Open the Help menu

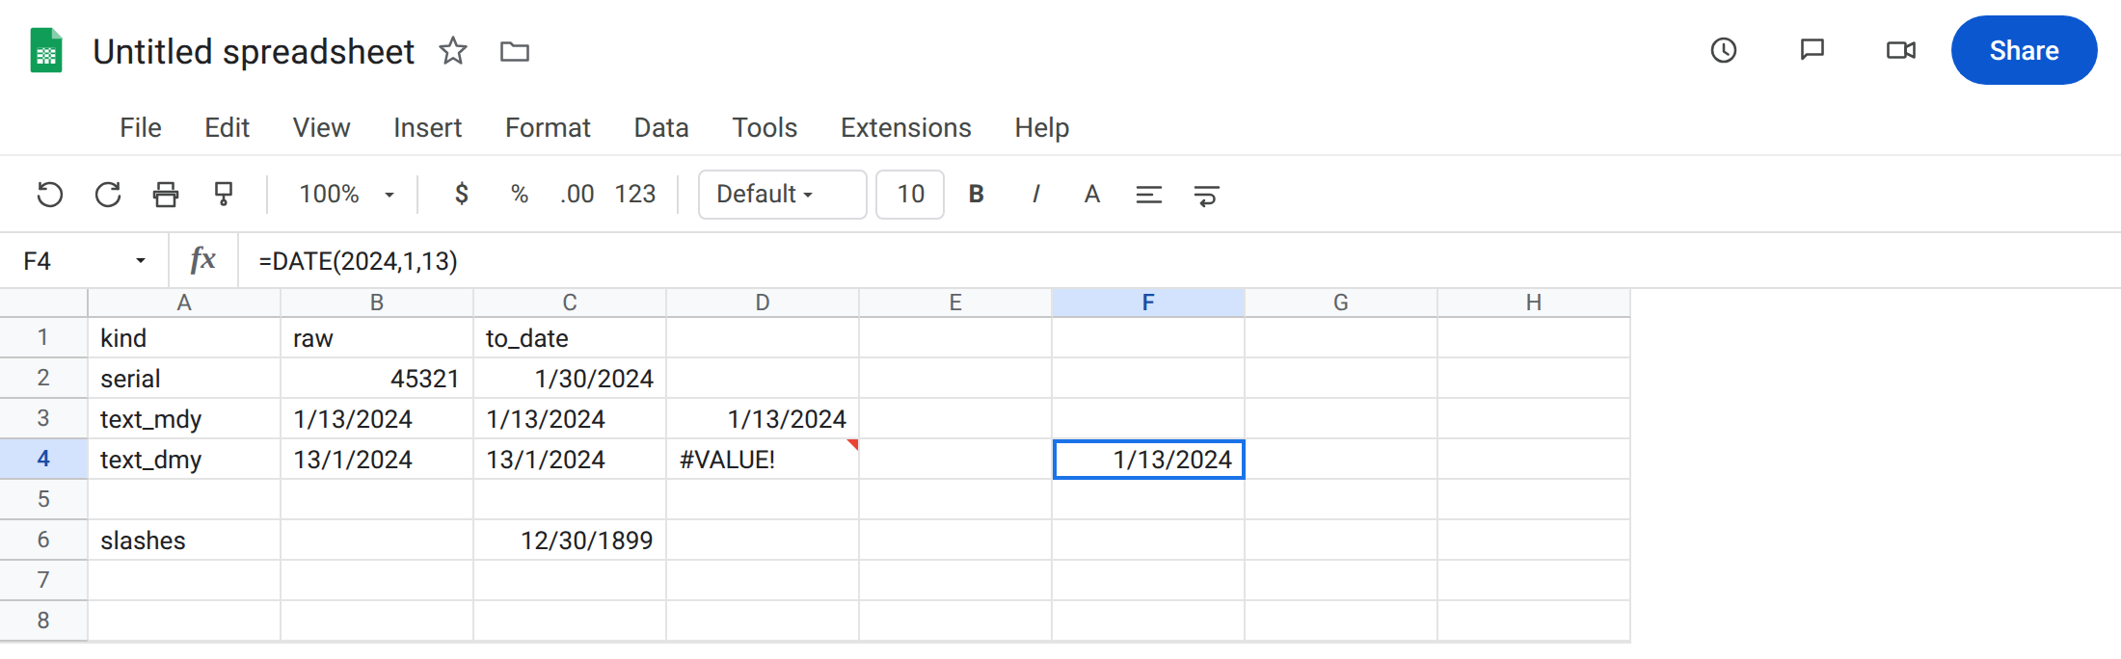click(x=1042, y=127)
